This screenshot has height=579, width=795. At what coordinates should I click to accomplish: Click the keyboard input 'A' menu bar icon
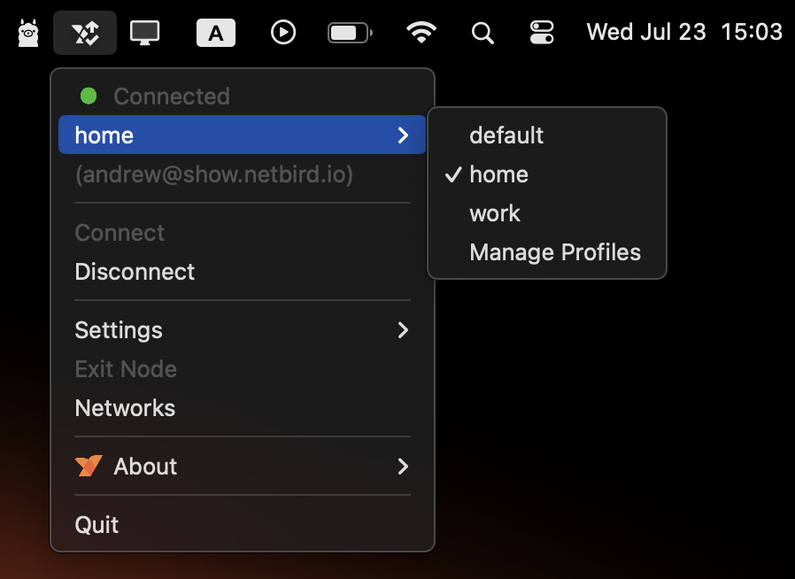tap(215, 32)
